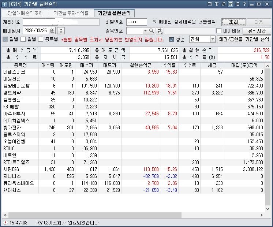Select the 경보제약 row
273x227 pixels.
[133, 93]
